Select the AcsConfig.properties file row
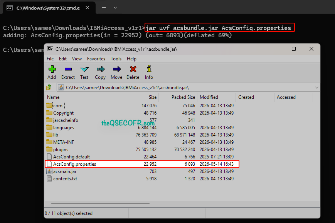Image resolution: width=335 pixels, height=223 pixels. [142, 164]
